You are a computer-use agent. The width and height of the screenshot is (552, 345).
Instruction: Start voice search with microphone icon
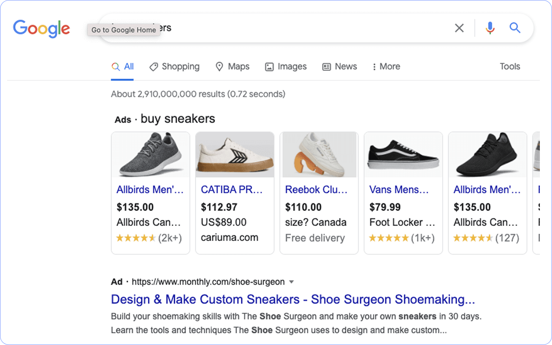click(490, 28)
